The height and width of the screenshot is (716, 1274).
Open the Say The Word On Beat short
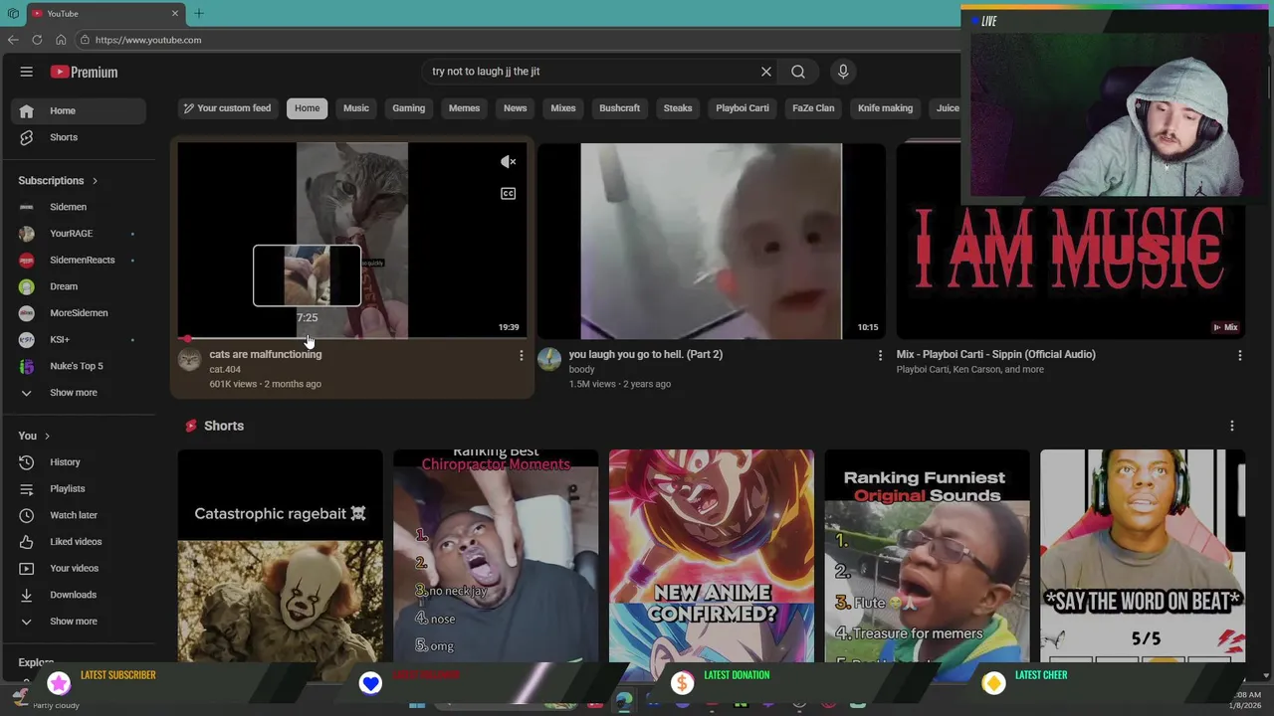(1143, 555)
